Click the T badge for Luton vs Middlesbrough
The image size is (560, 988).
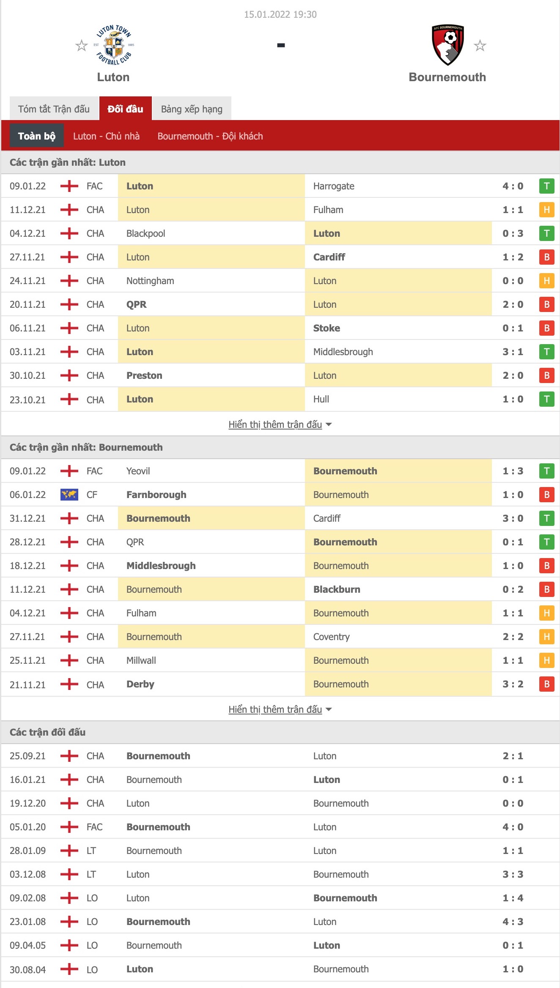tap(546, 352)
